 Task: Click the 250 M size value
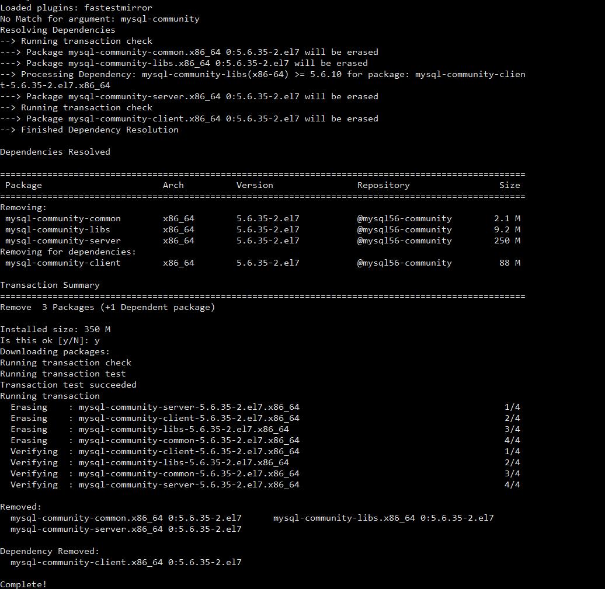(x=506, y=241)
